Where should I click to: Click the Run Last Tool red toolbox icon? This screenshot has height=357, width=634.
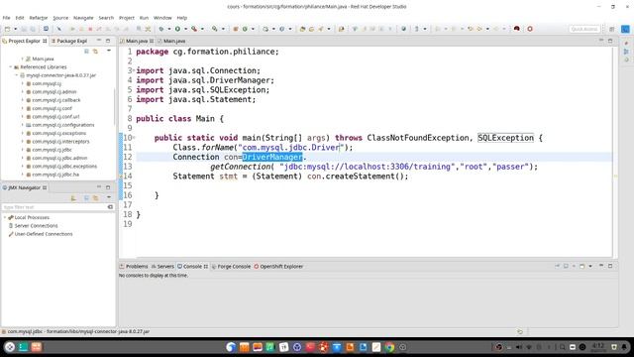194,29
